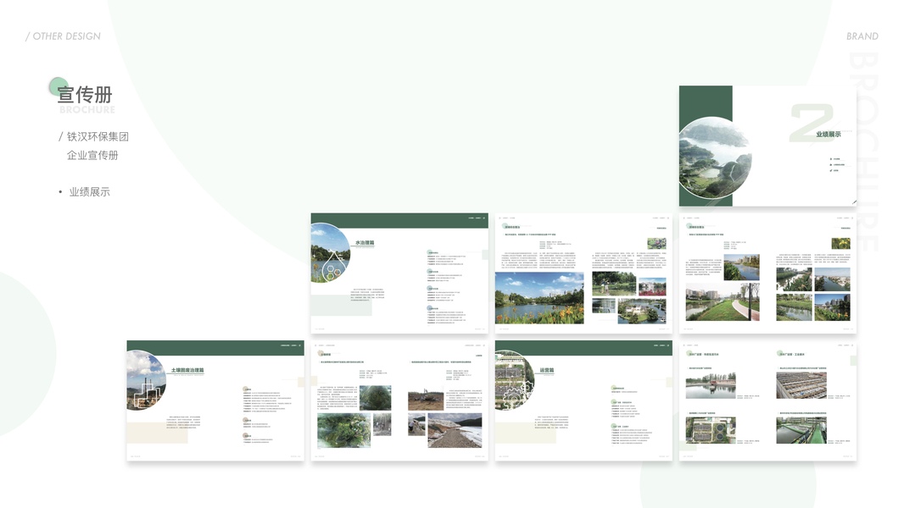Open the '运营篇' section spread thumbnail
The height and width of the screenshot is (508, 904).
click(x=583, y=400)
